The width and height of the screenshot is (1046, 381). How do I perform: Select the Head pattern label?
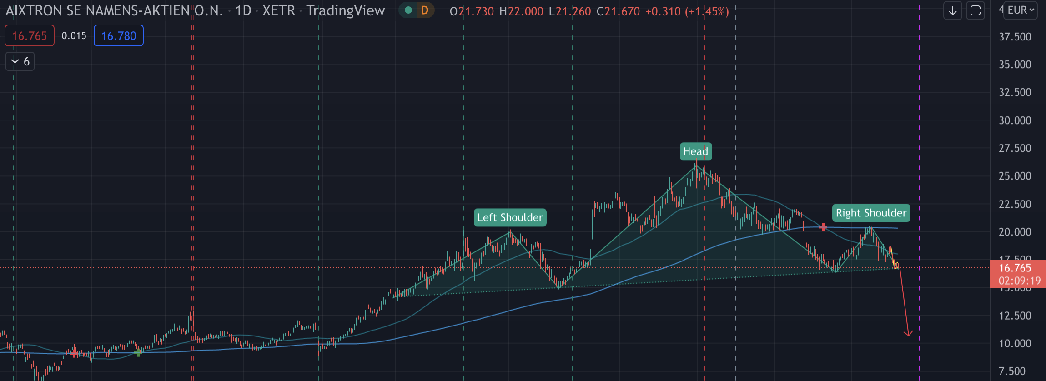coord(695,151)
